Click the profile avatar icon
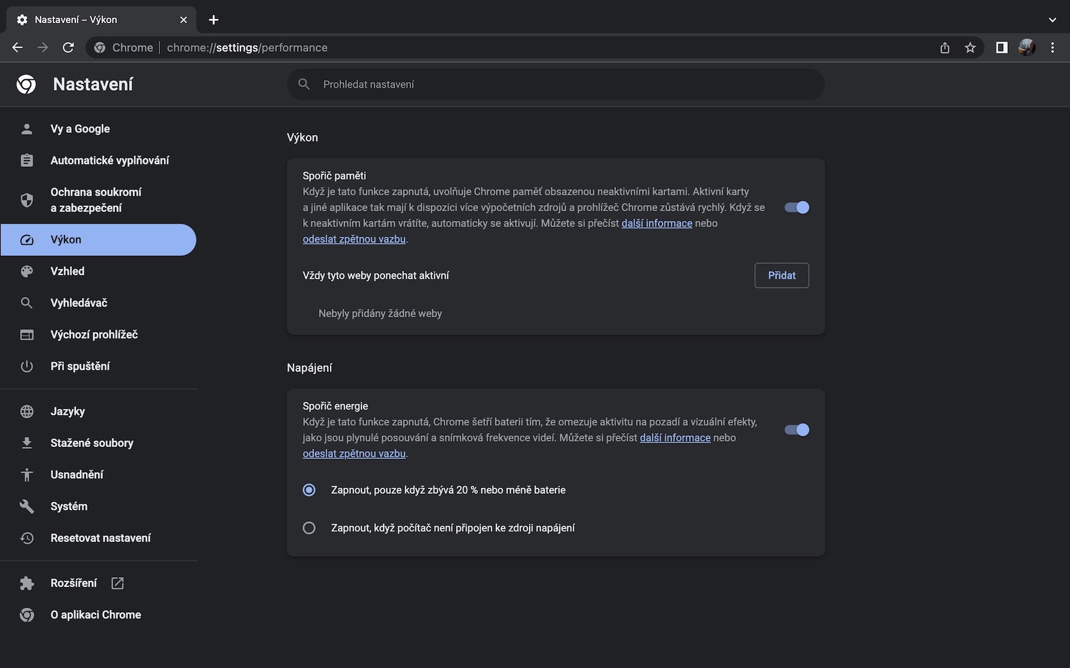Viewport: 1070px width, 668px height. [1027, 47]
